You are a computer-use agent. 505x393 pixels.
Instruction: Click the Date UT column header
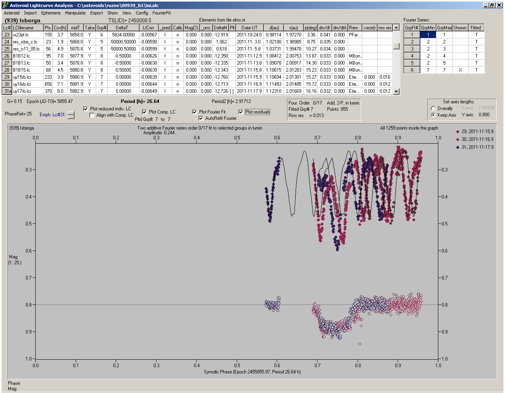click(x=249, y=28)
